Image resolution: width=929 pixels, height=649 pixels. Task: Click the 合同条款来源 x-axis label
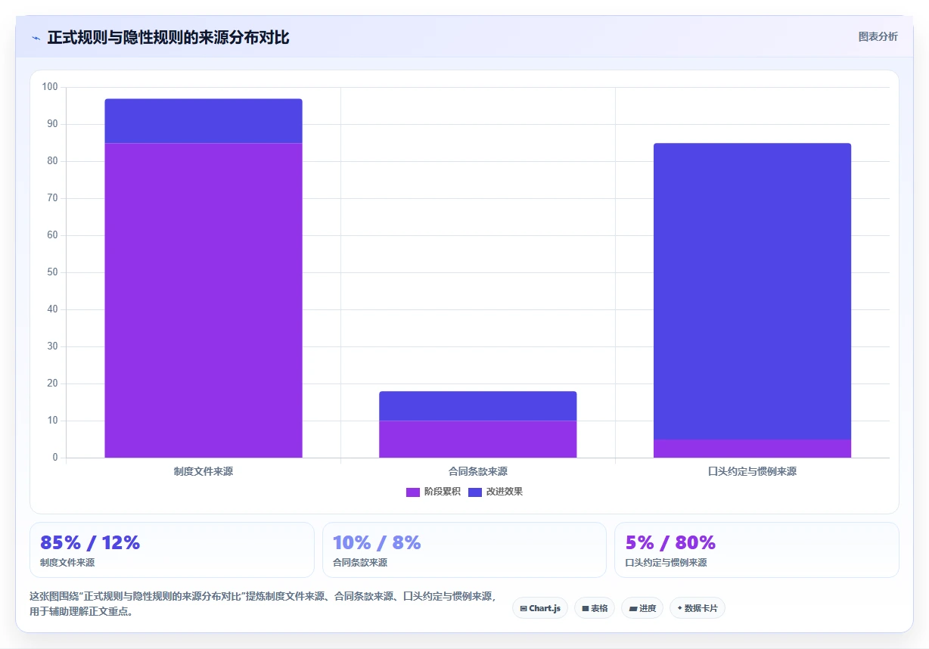[478, 471]
